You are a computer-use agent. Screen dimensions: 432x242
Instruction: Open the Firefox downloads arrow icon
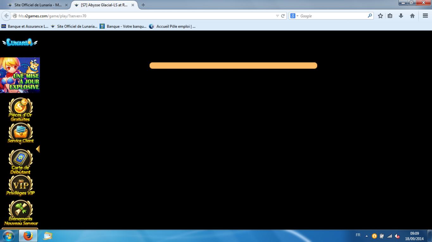click(x=401, y=16)
